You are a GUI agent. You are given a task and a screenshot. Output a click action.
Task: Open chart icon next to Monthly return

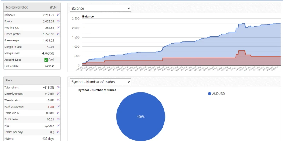pos(58,94)
